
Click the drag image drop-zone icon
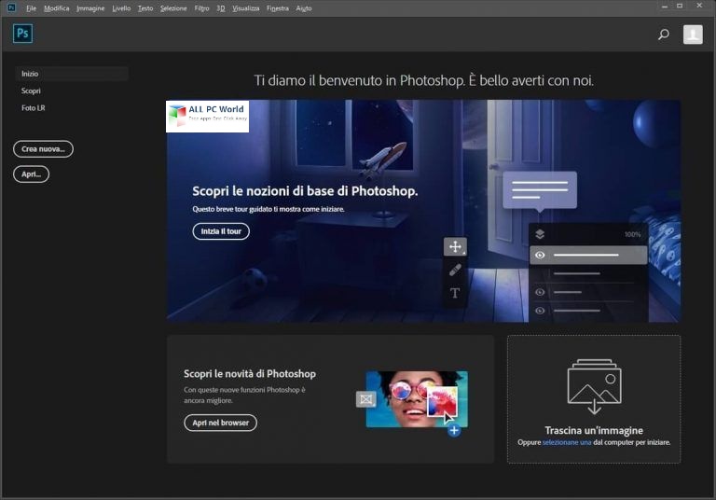tap(594, 386)
